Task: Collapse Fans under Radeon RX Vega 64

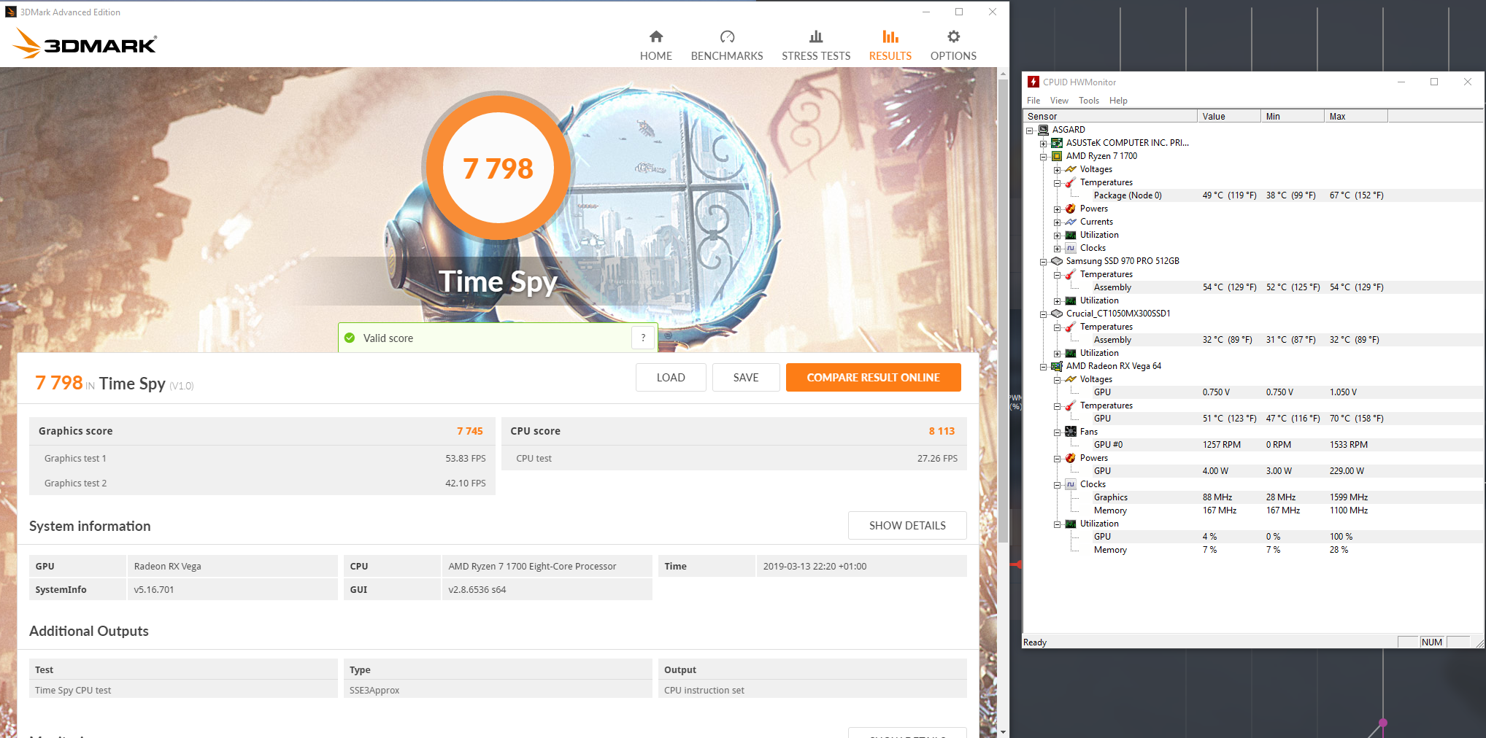Action: [x=1057, y=432]
